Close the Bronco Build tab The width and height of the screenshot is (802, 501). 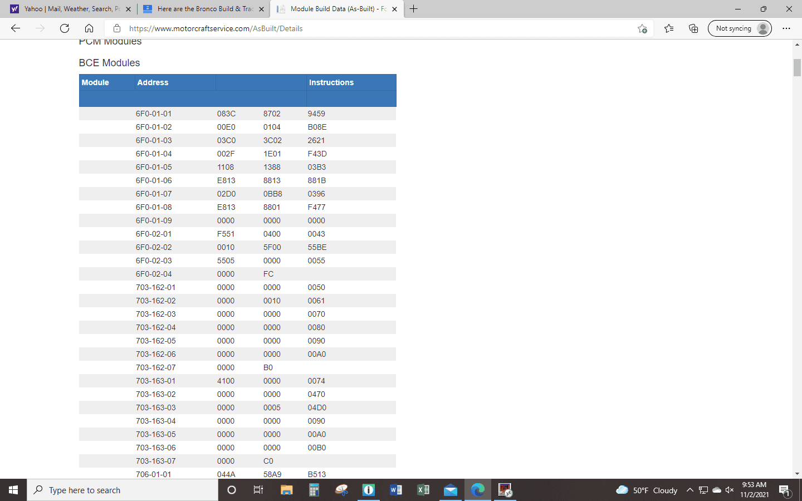point(262,9)
